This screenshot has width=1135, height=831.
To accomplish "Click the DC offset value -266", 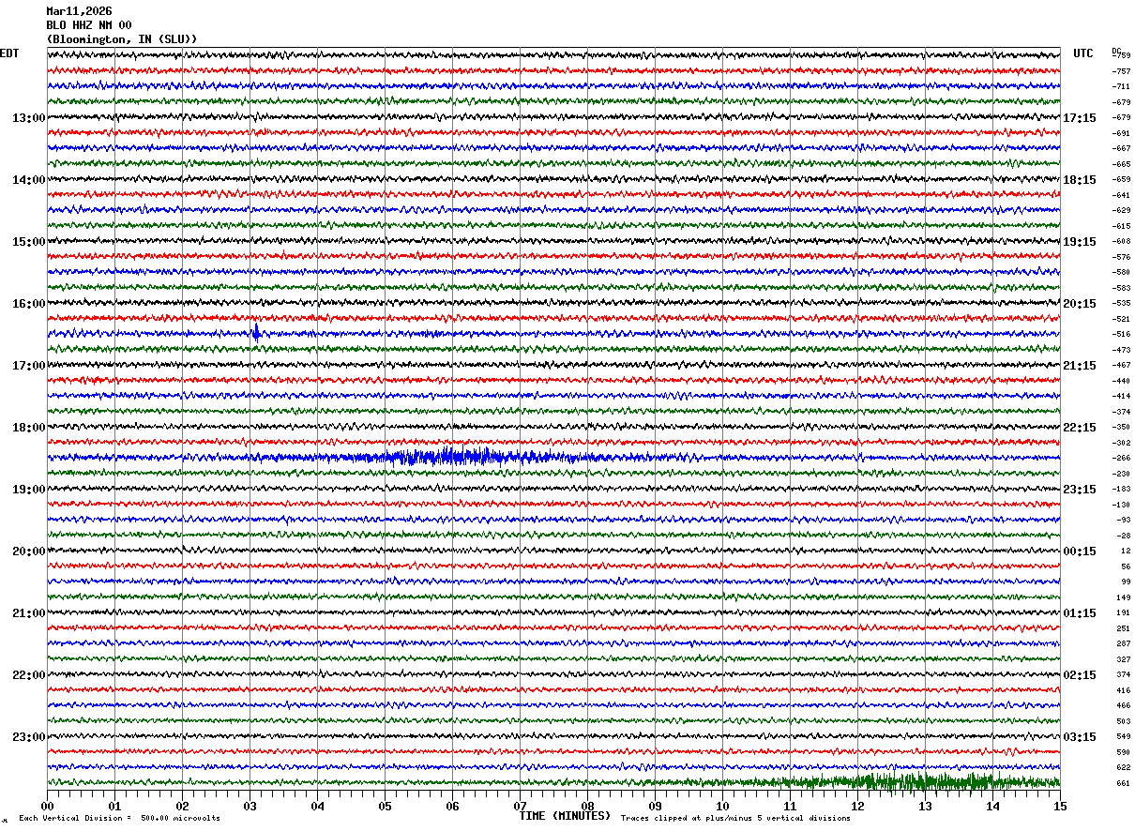I will click(x=1121, y=458).
